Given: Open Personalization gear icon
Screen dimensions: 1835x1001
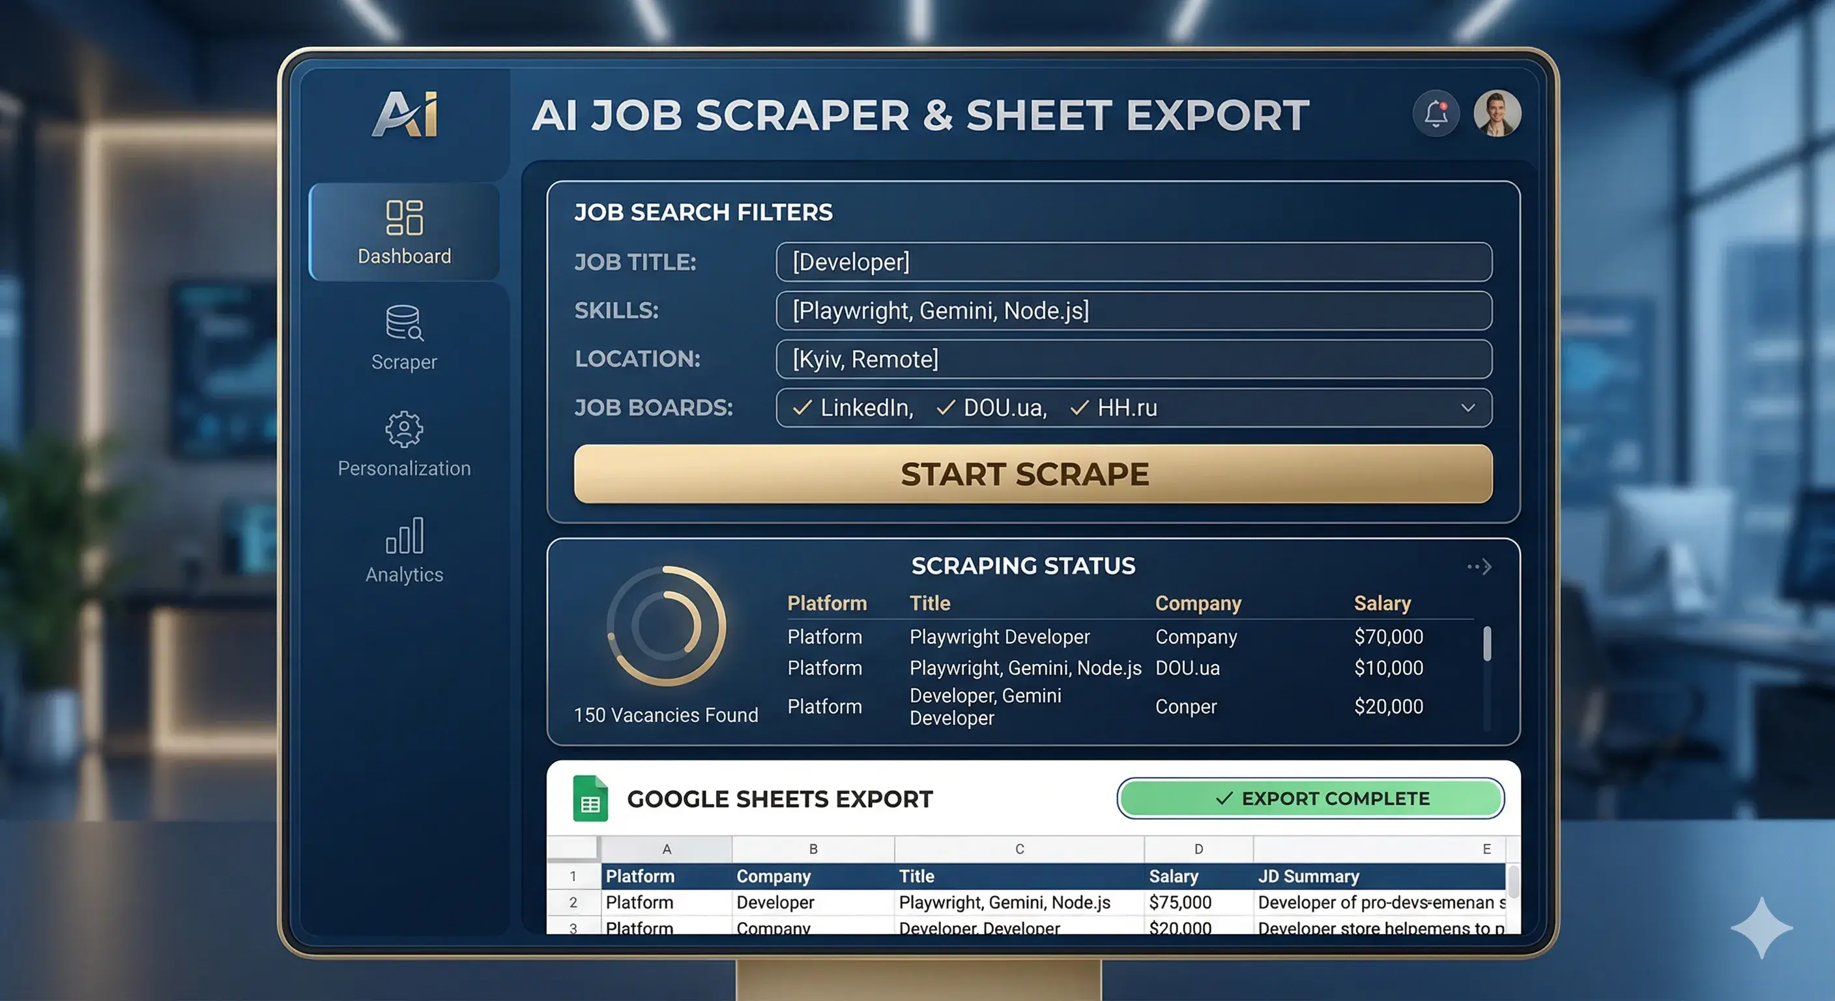Looking at the screenshot, I should point(404,429).
